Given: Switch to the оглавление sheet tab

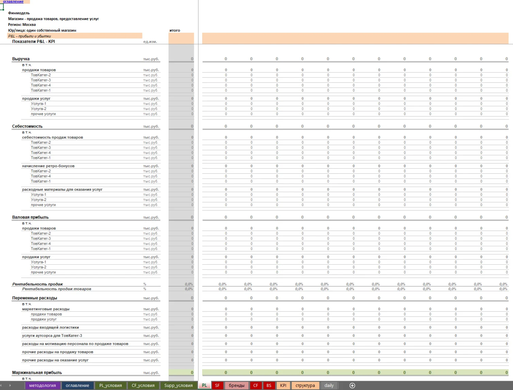Looking at the screenshot, I should pos(77,386).
